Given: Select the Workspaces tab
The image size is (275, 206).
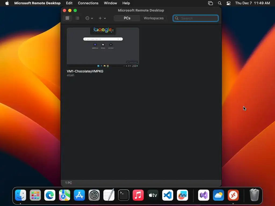Looking at the screenshot, I should (x=154, y=18).
